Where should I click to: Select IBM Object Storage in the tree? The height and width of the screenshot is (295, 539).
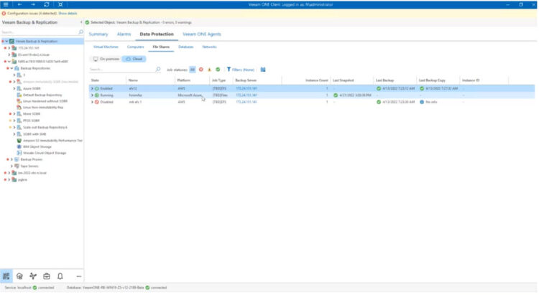pyautogui.click(x=37, y=147)
